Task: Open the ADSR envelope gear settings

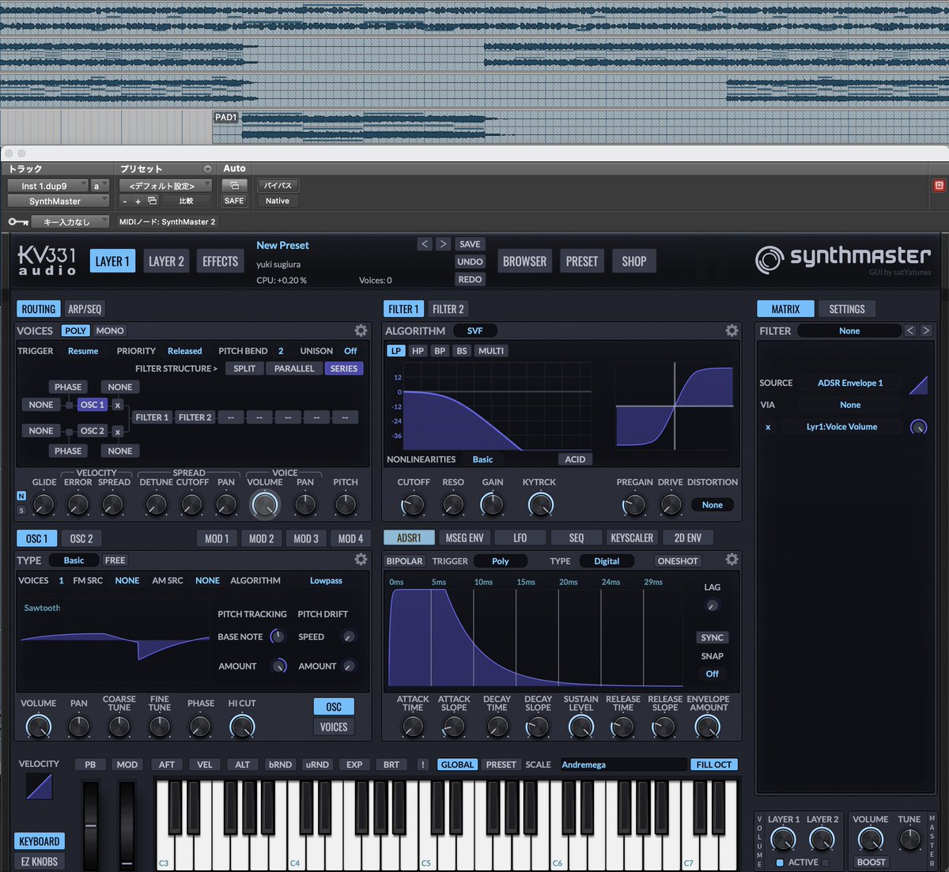Action: tap(732, 559)
